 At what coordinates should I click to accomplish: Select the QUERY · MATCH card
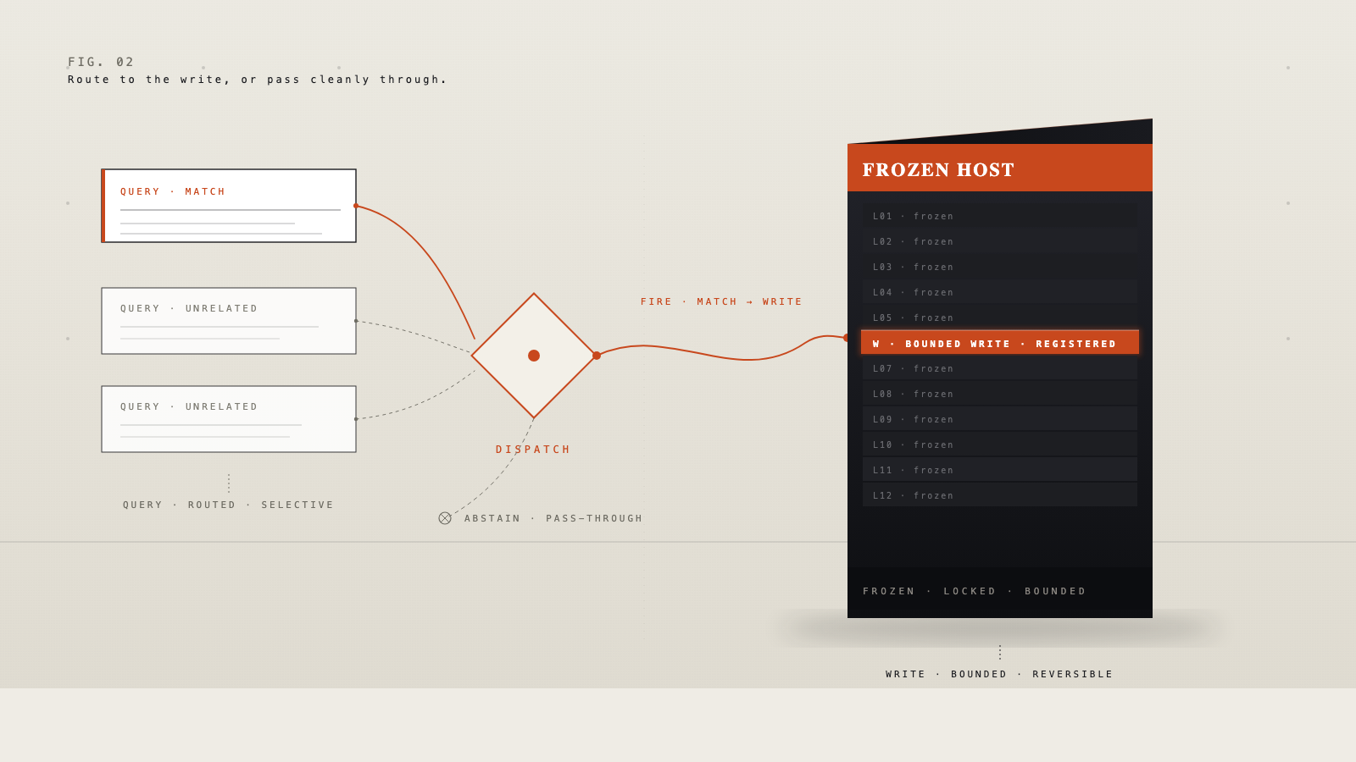point(229,206)
